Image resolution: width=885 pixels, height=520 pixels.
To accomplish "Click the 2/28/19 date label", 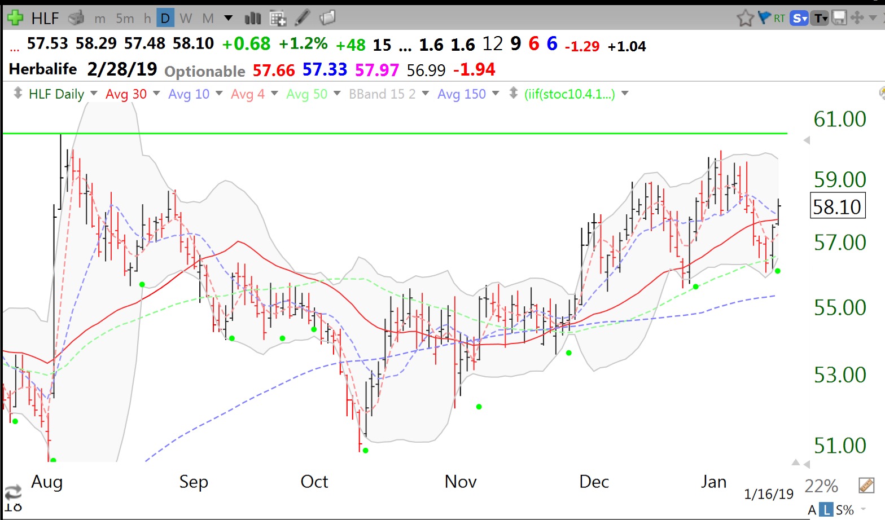I will [122, 69].
